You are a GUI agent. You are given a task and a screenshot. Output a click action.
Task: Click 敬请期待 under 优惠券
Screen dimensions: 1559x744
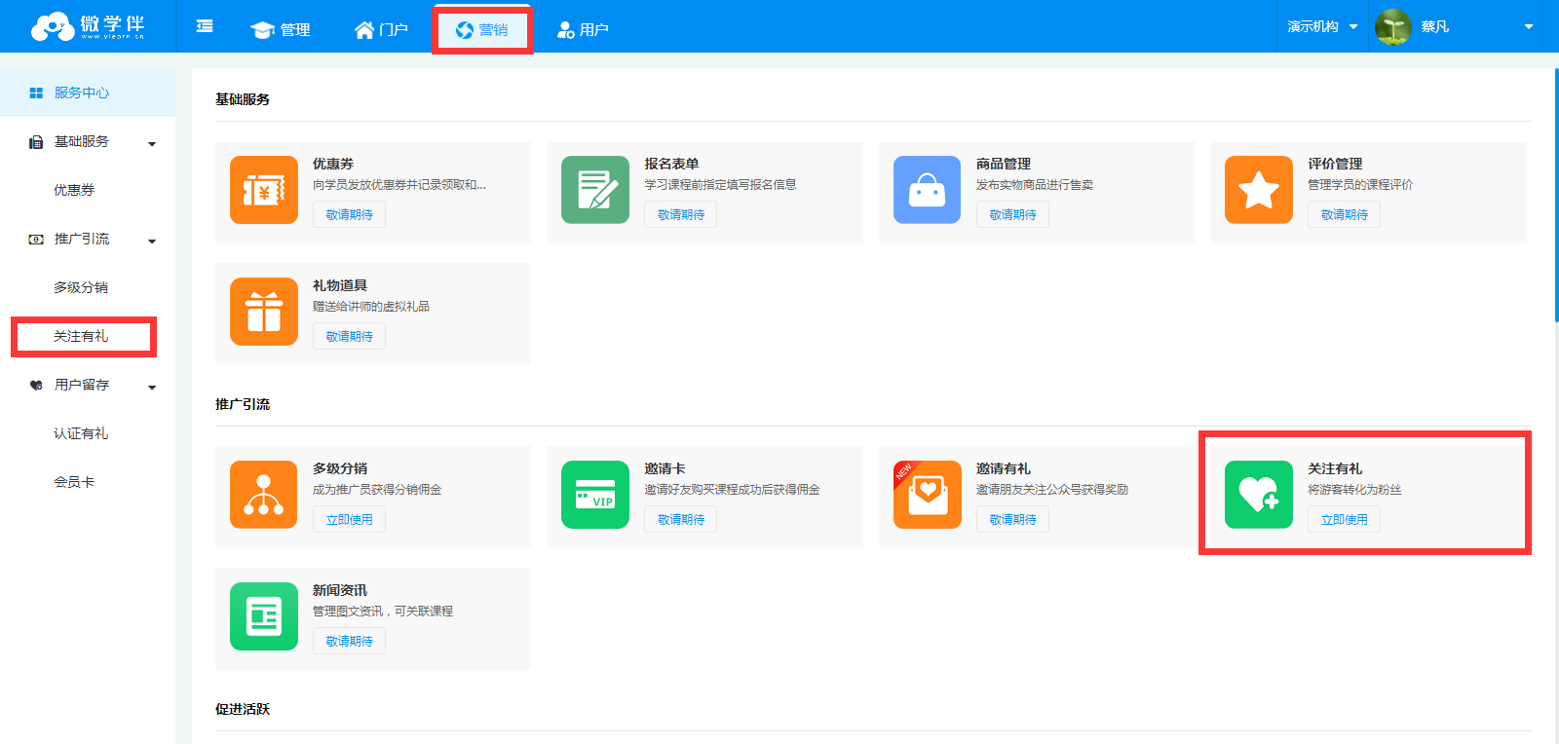click(349, 214)
